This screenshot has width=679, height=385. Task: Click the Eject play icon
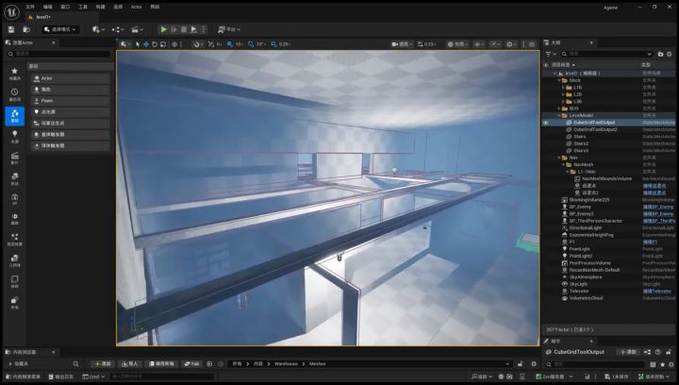pyautogui.click(x=193, y=29)
